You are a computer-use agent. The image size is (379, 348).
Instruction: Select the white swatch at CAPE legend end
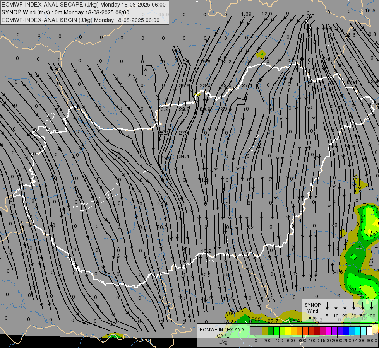pyautogui.click(x=369, y=331)
